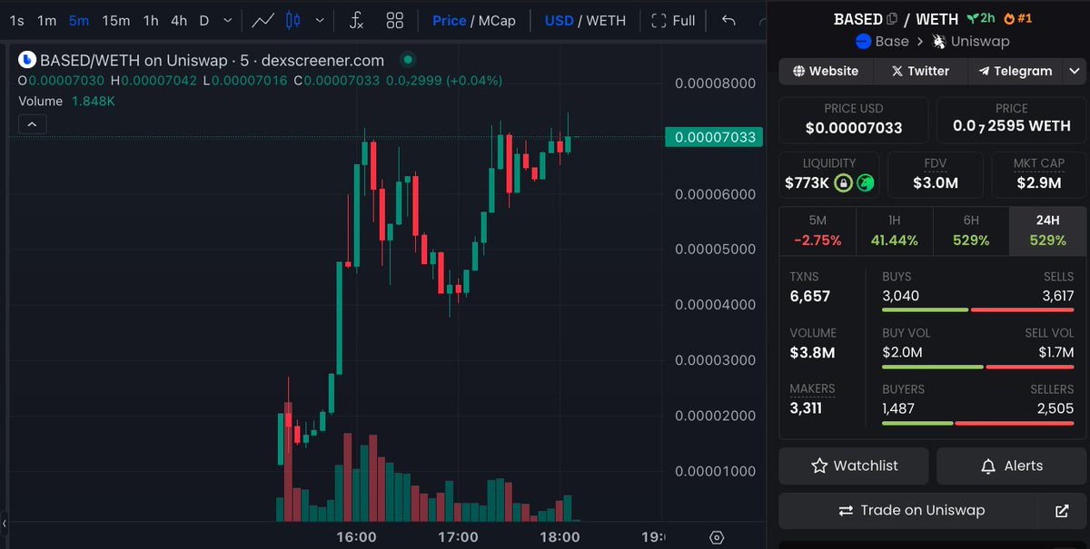Click the LIQUIDITY $773K value
Viewport: 1090px width, 549px height.
coord(807,182)
